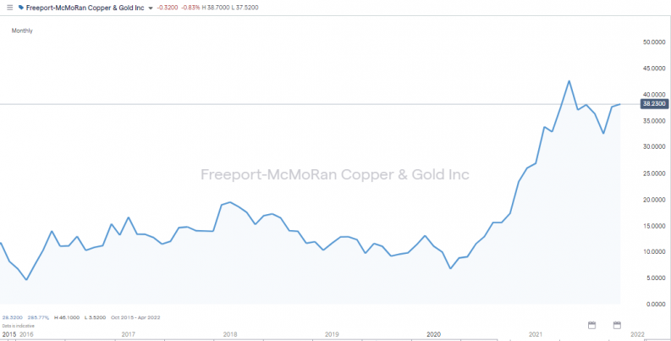Open the Monthly interval selector
The width and height of the screenshot is (671, 341).
(22, 30)
